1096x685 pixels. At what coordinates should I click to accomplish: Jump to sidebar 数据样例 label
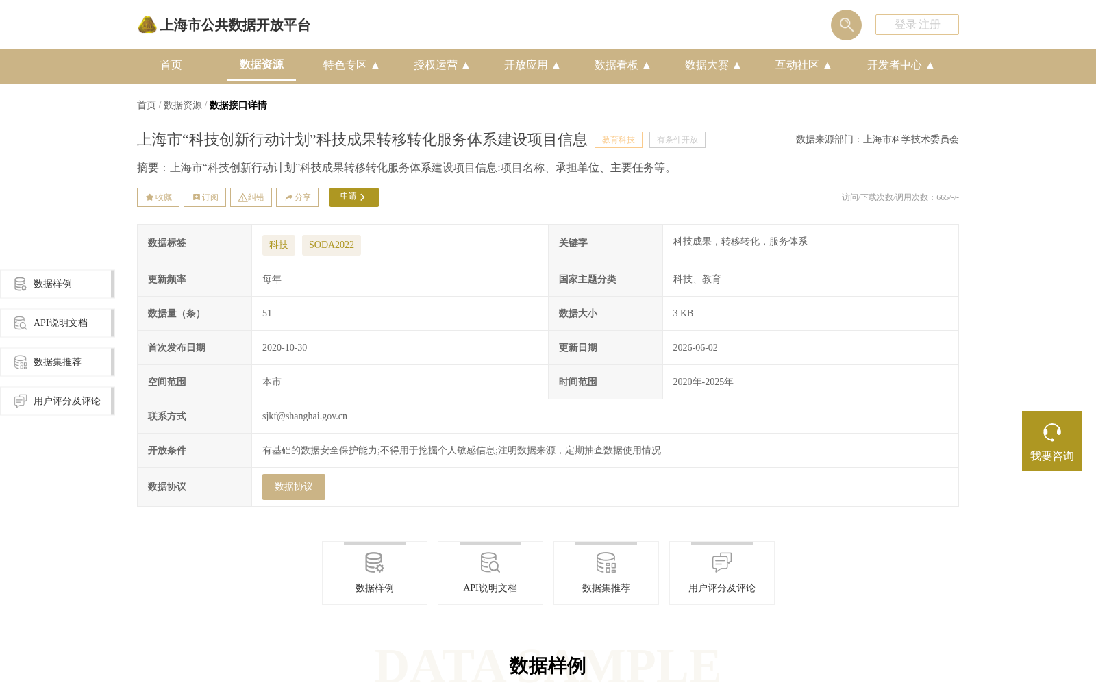click(53, 284)
